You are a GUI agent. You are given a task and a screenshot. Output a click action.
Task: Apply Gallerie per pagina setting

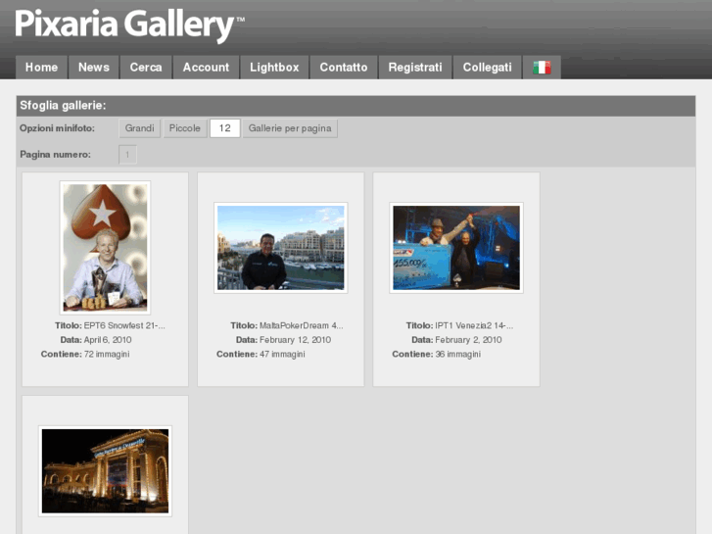tap(290, 128)
